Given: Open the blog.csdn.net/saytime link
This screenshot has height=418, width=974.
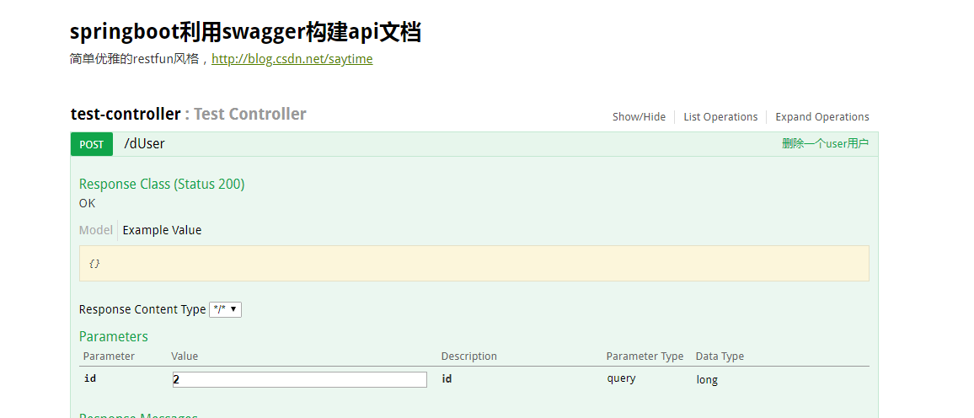Looking at the screenshot, I should coord(292,59).
